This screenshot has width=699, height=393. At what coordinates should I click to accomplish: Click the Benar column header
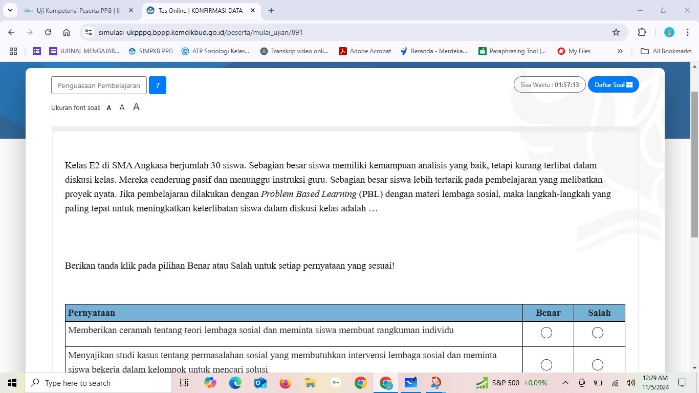click(x=548, y=313)
